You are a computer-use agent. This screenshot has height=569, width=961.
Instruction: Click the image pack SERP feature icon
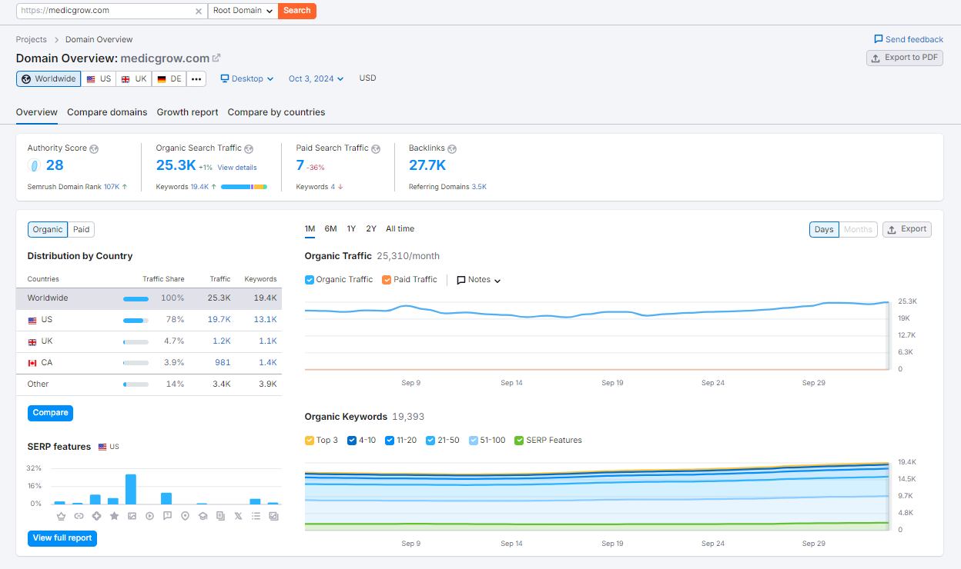tap(132, 516)
